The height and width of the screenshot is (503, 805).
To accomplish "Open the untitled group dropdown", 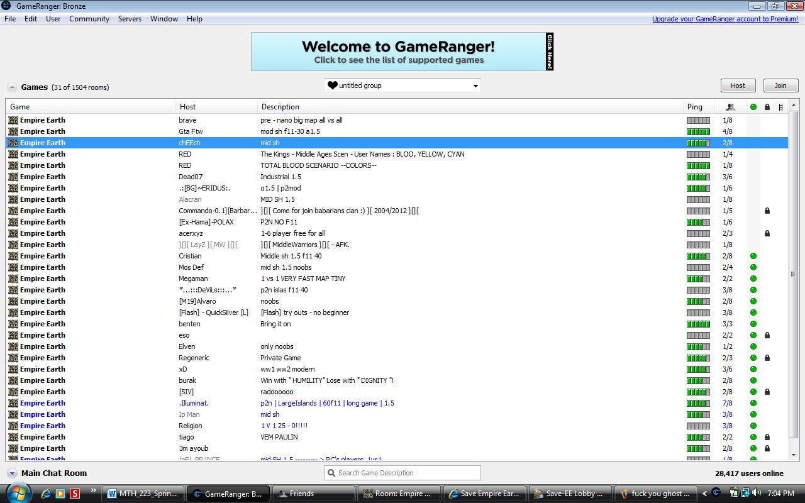I will click(402, 86).
